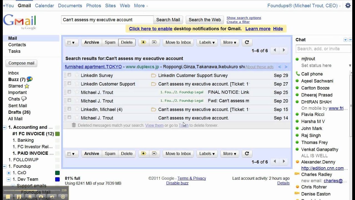The width and height of the screenshot is (355, 200).
Task: Star the Sep 25 Michael J. Trout message
Action: (77, 92)
